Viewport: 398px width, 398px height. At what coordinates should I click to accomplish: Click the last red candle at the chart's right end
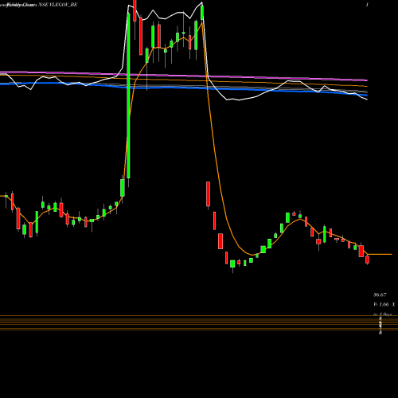[367, 259]
